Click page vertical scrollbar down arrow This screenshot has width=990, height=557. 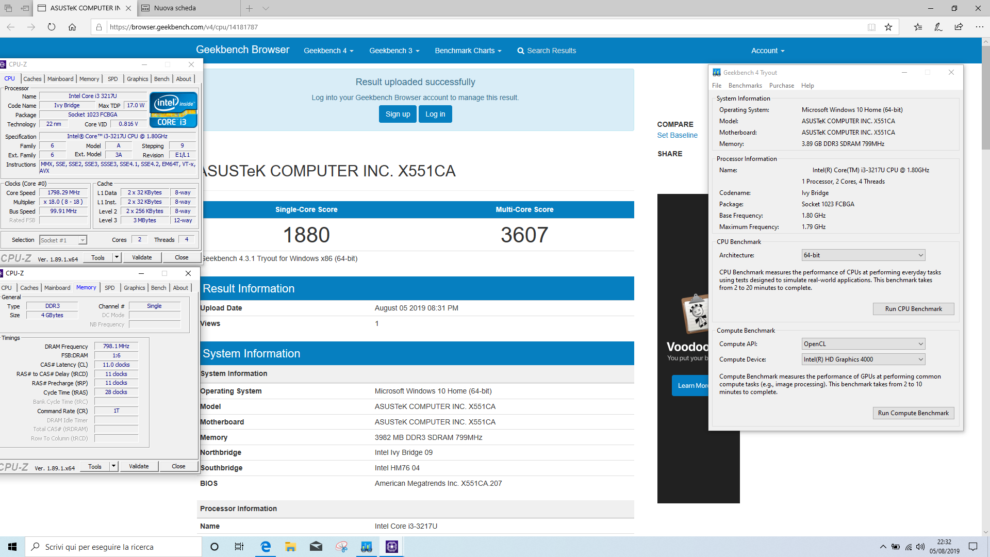point(986,532)
